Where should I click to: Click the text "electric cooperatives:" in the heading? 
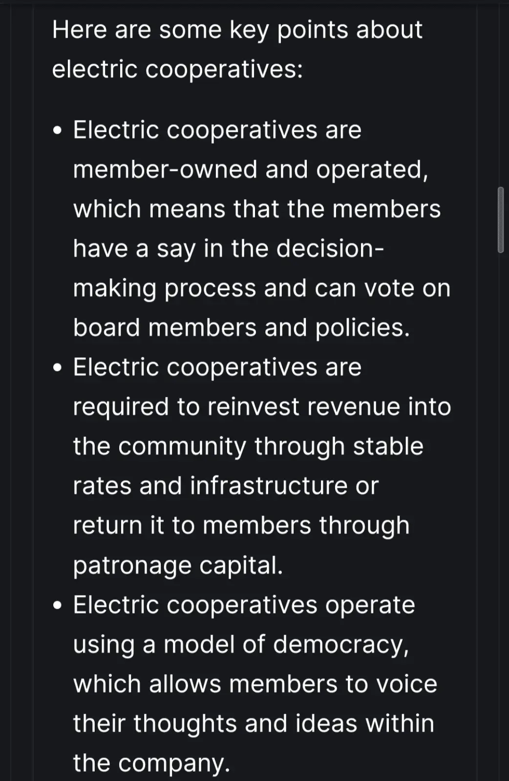[177, 69]
